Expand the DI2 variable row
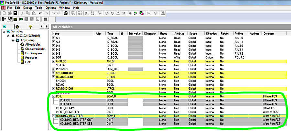The image size is (291, 131). [x=53, y=49]
